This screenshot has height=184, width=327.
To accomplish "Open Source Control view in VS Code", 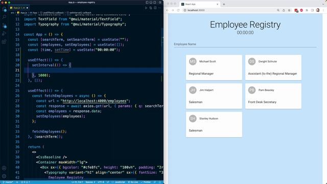I will point(4,26).
